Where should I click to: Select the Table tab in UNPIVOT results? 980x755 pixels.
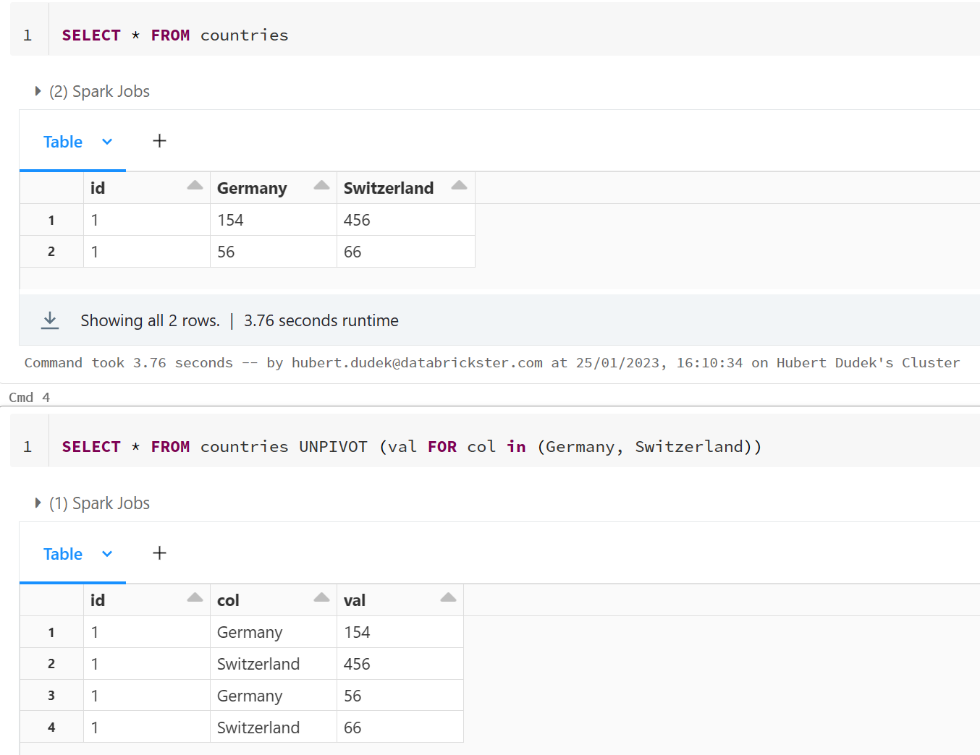click(x=63, y=554)
